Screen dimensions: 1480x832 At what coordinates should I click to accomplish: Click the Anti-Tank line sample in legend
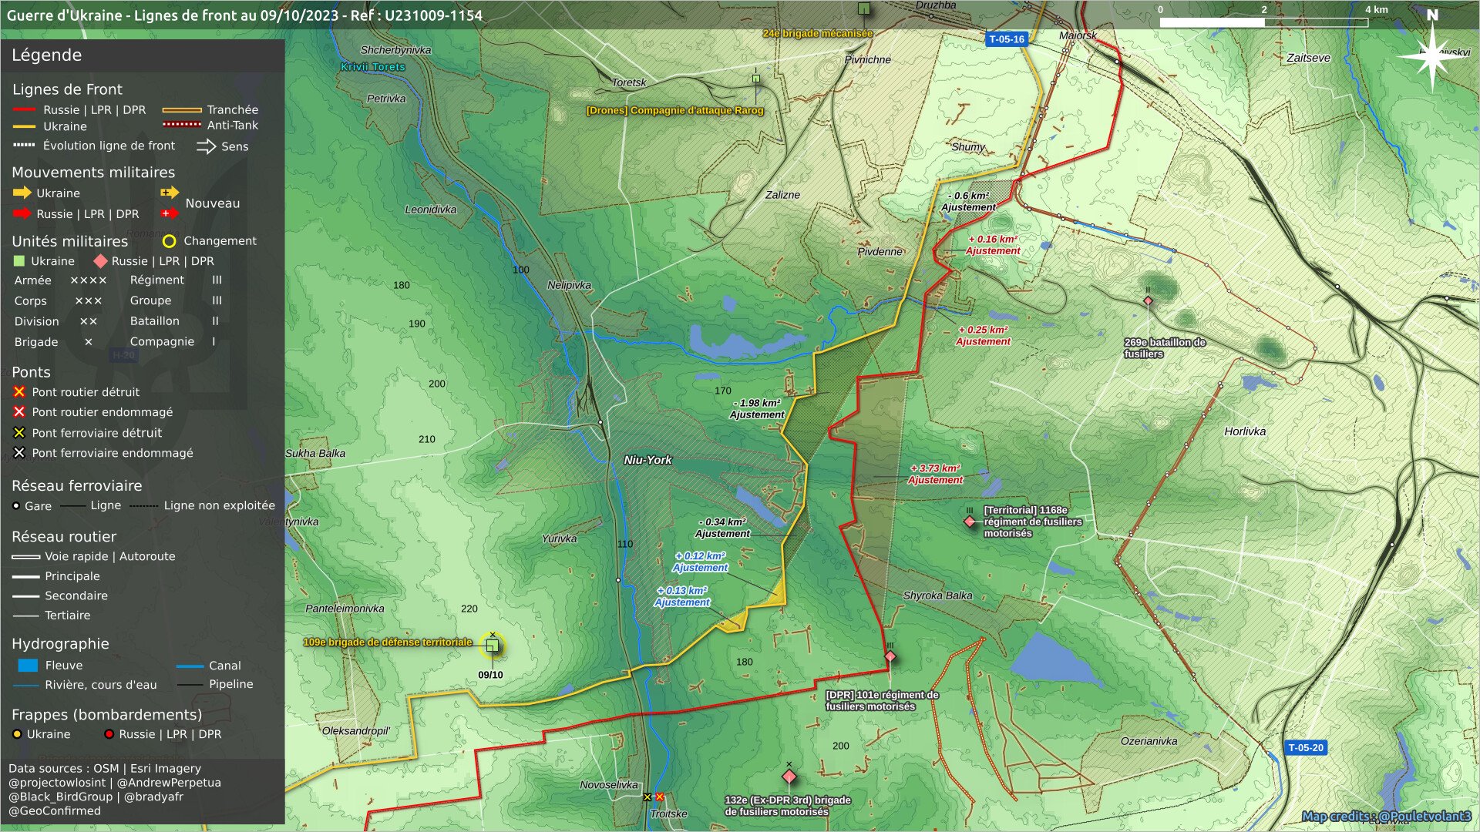click(183, 125)
